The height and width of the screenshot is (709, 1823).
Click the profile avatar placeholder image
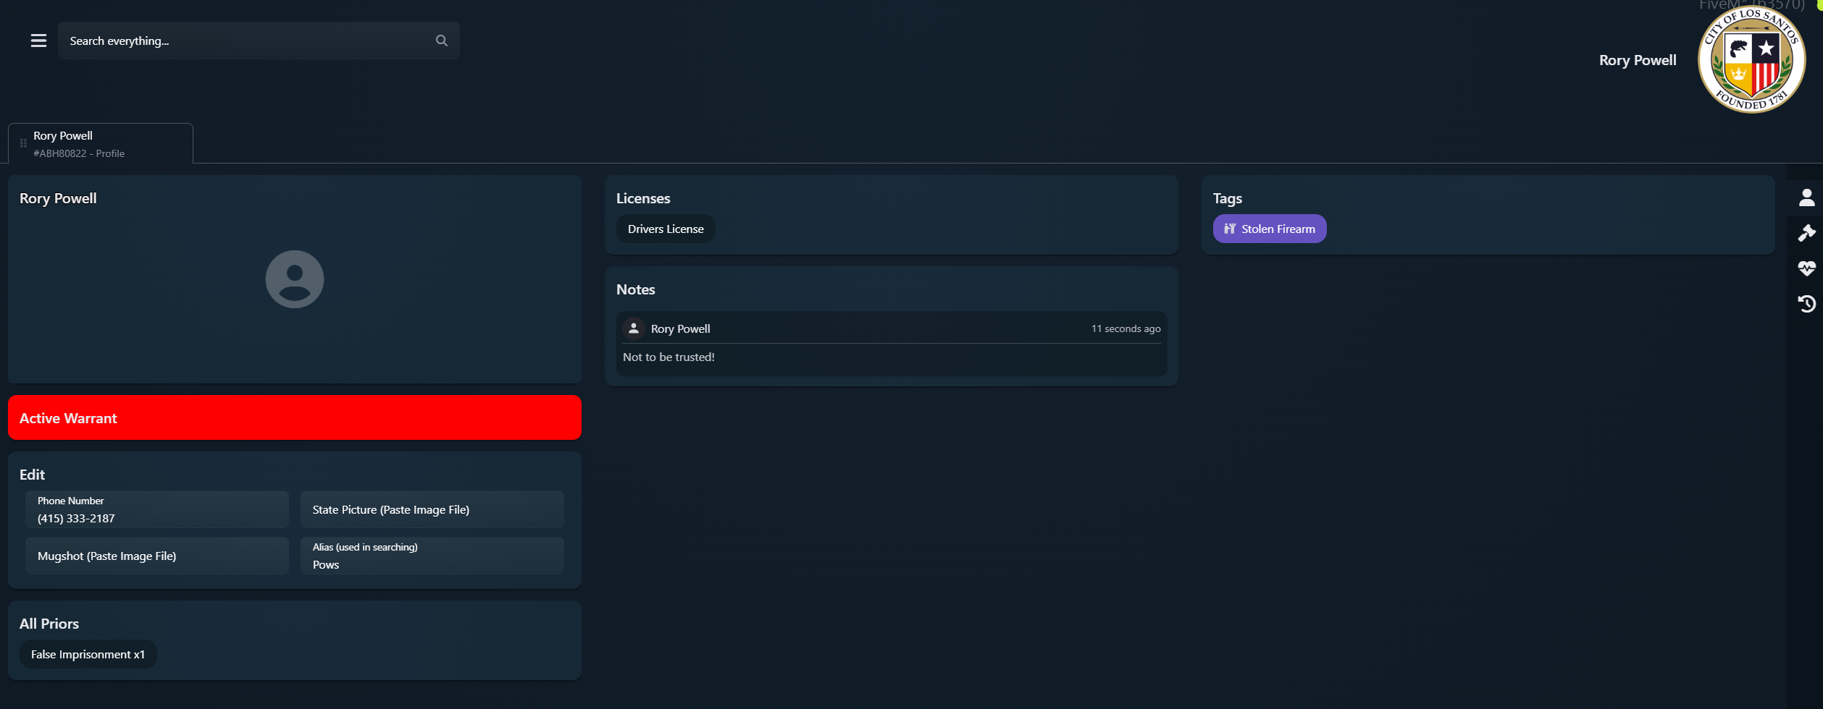pyautogui.click(x=295, y=279)
